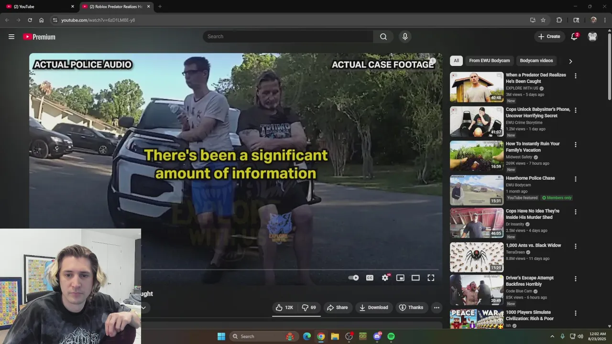Screen dimensions: 612x344
Task: Open options for "When a Predator Dad" video
Action: point(575,76)
